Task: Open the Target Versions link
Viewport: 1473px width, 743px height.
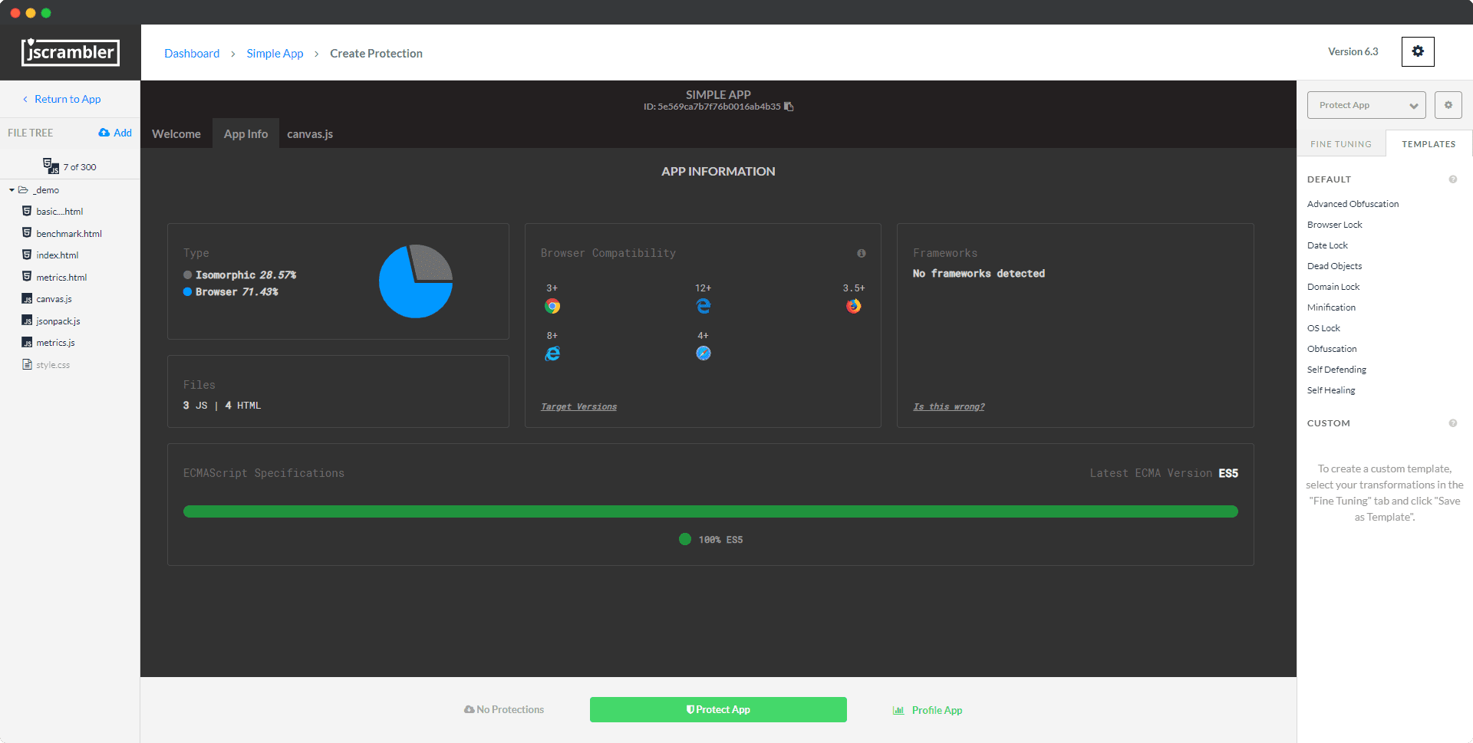Action: point(578,406)
